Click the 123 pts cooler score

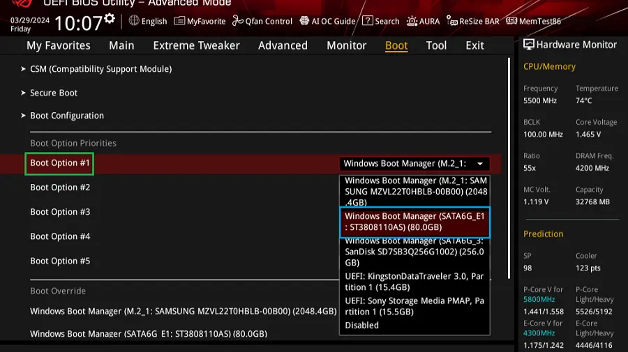588,268
